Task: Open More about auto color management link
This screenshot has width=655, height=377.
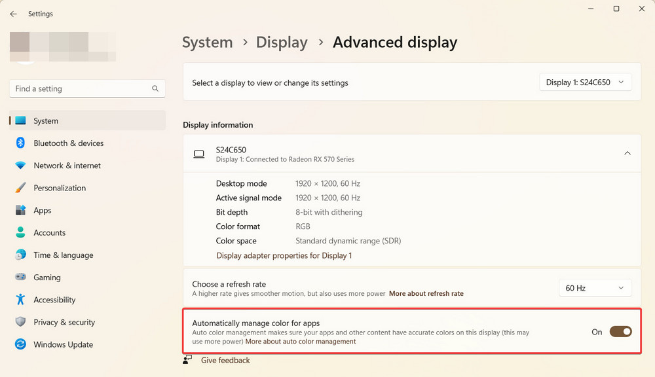Action: (x=301, y=342)
